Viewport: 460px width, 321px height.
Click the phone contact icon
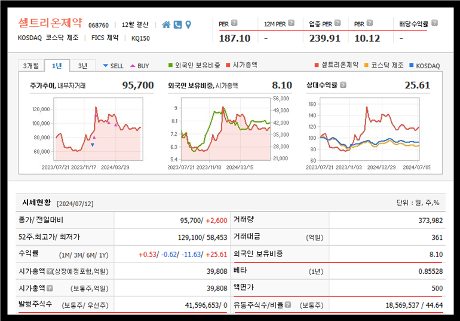pos(178,25)
